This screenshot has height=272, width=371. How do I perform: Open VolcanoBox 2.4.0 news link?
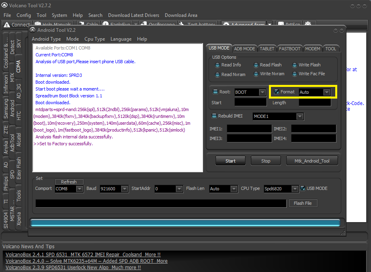click(86, 261)
